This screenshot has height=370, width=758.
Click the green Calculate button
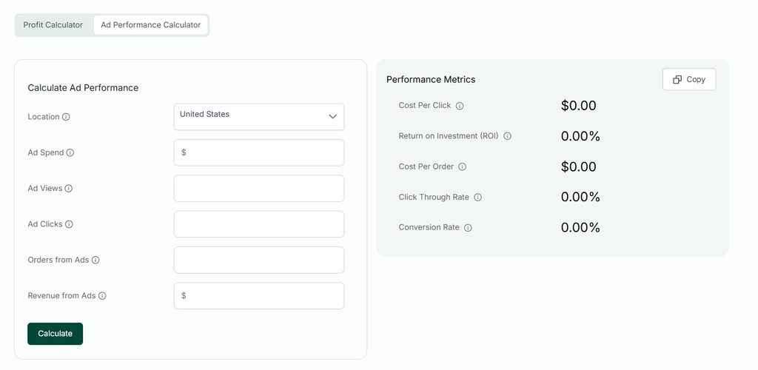click(55, 334)
